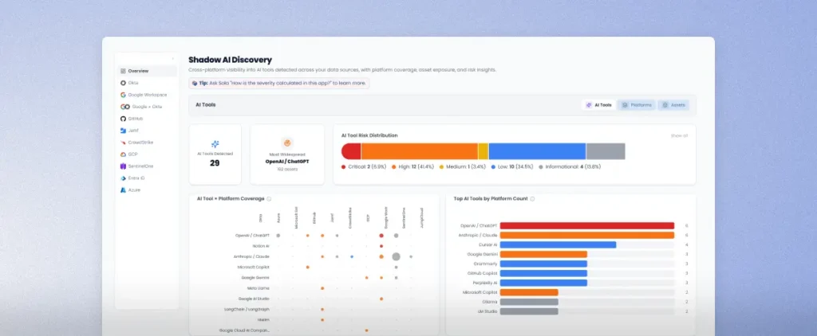Screen dimensions: 817x336
Task: Select the AI Tools tab
Action: tap(598, 105)
